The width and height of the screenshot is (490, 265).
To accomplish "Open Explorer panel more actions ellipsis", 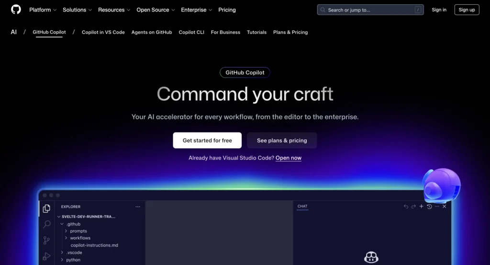I will click(138, 207).
